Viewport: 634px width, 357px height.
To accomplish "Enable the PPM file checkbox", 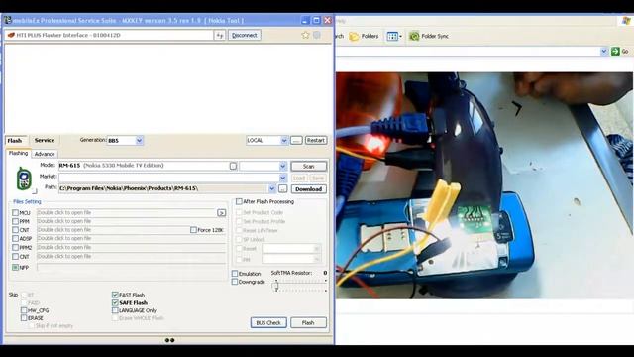I will point(16,221).
